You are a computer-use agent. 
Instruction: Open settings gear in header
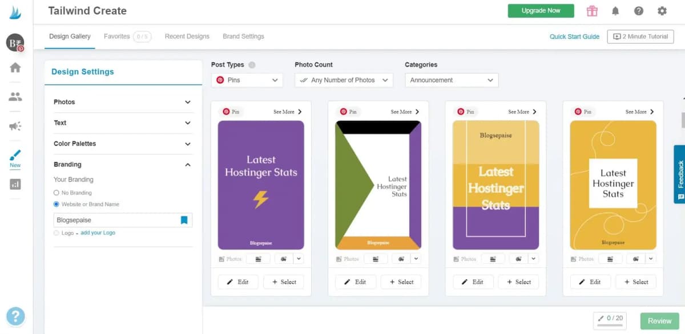[x=662, y=11]
